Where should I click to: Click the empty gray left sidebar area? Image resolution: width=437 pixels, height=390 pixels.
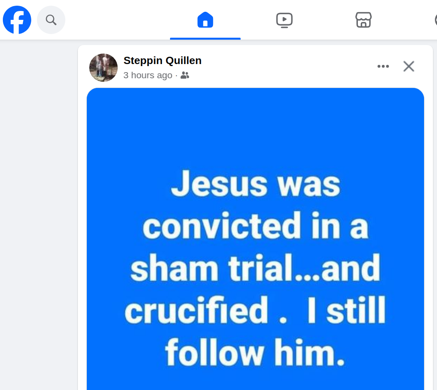39,214
